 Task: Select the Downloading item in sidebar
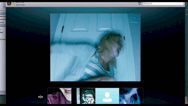click(3, 16)
